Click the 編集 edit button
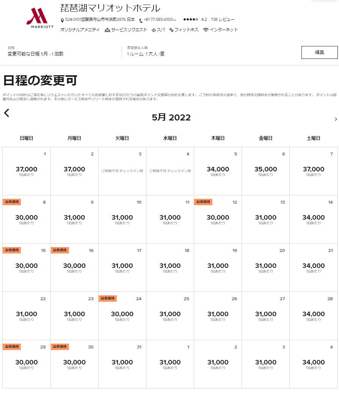Image resolution: width=339 pixels, height=393 pixels. coord(319,52)
